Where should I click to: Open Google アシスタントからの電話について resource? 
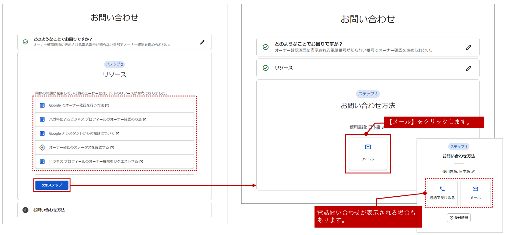(x=81, y=134)
